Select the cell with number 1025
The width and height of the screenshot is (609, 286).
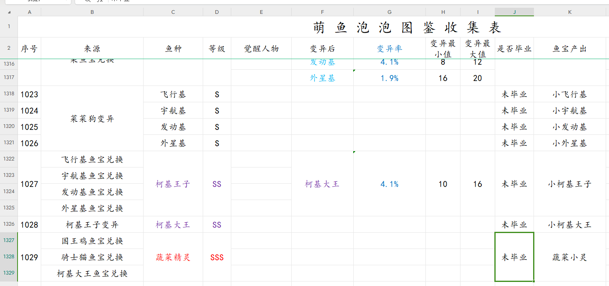[x=29, y=127]
